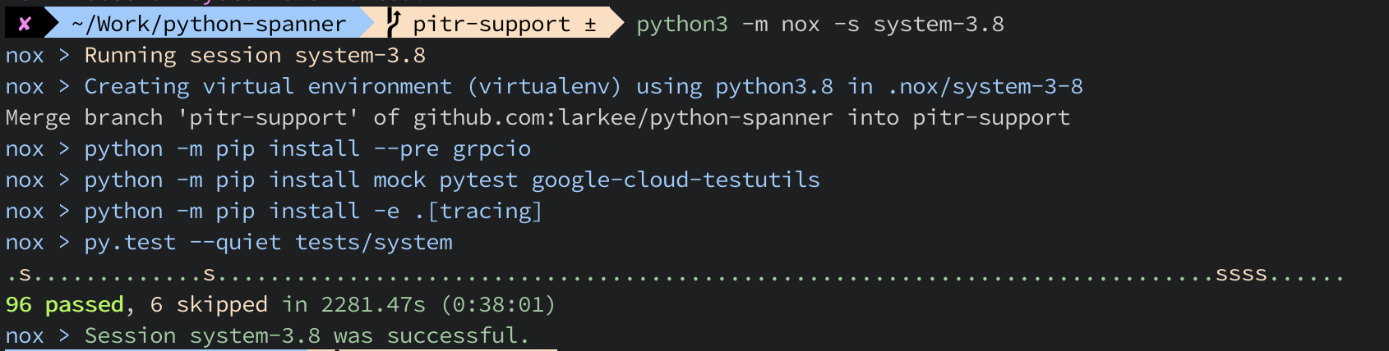Click the '2281.47s (0:38:01)' duration text
The width and height of the screenshot is (1389, 351).
pos(438,305)
